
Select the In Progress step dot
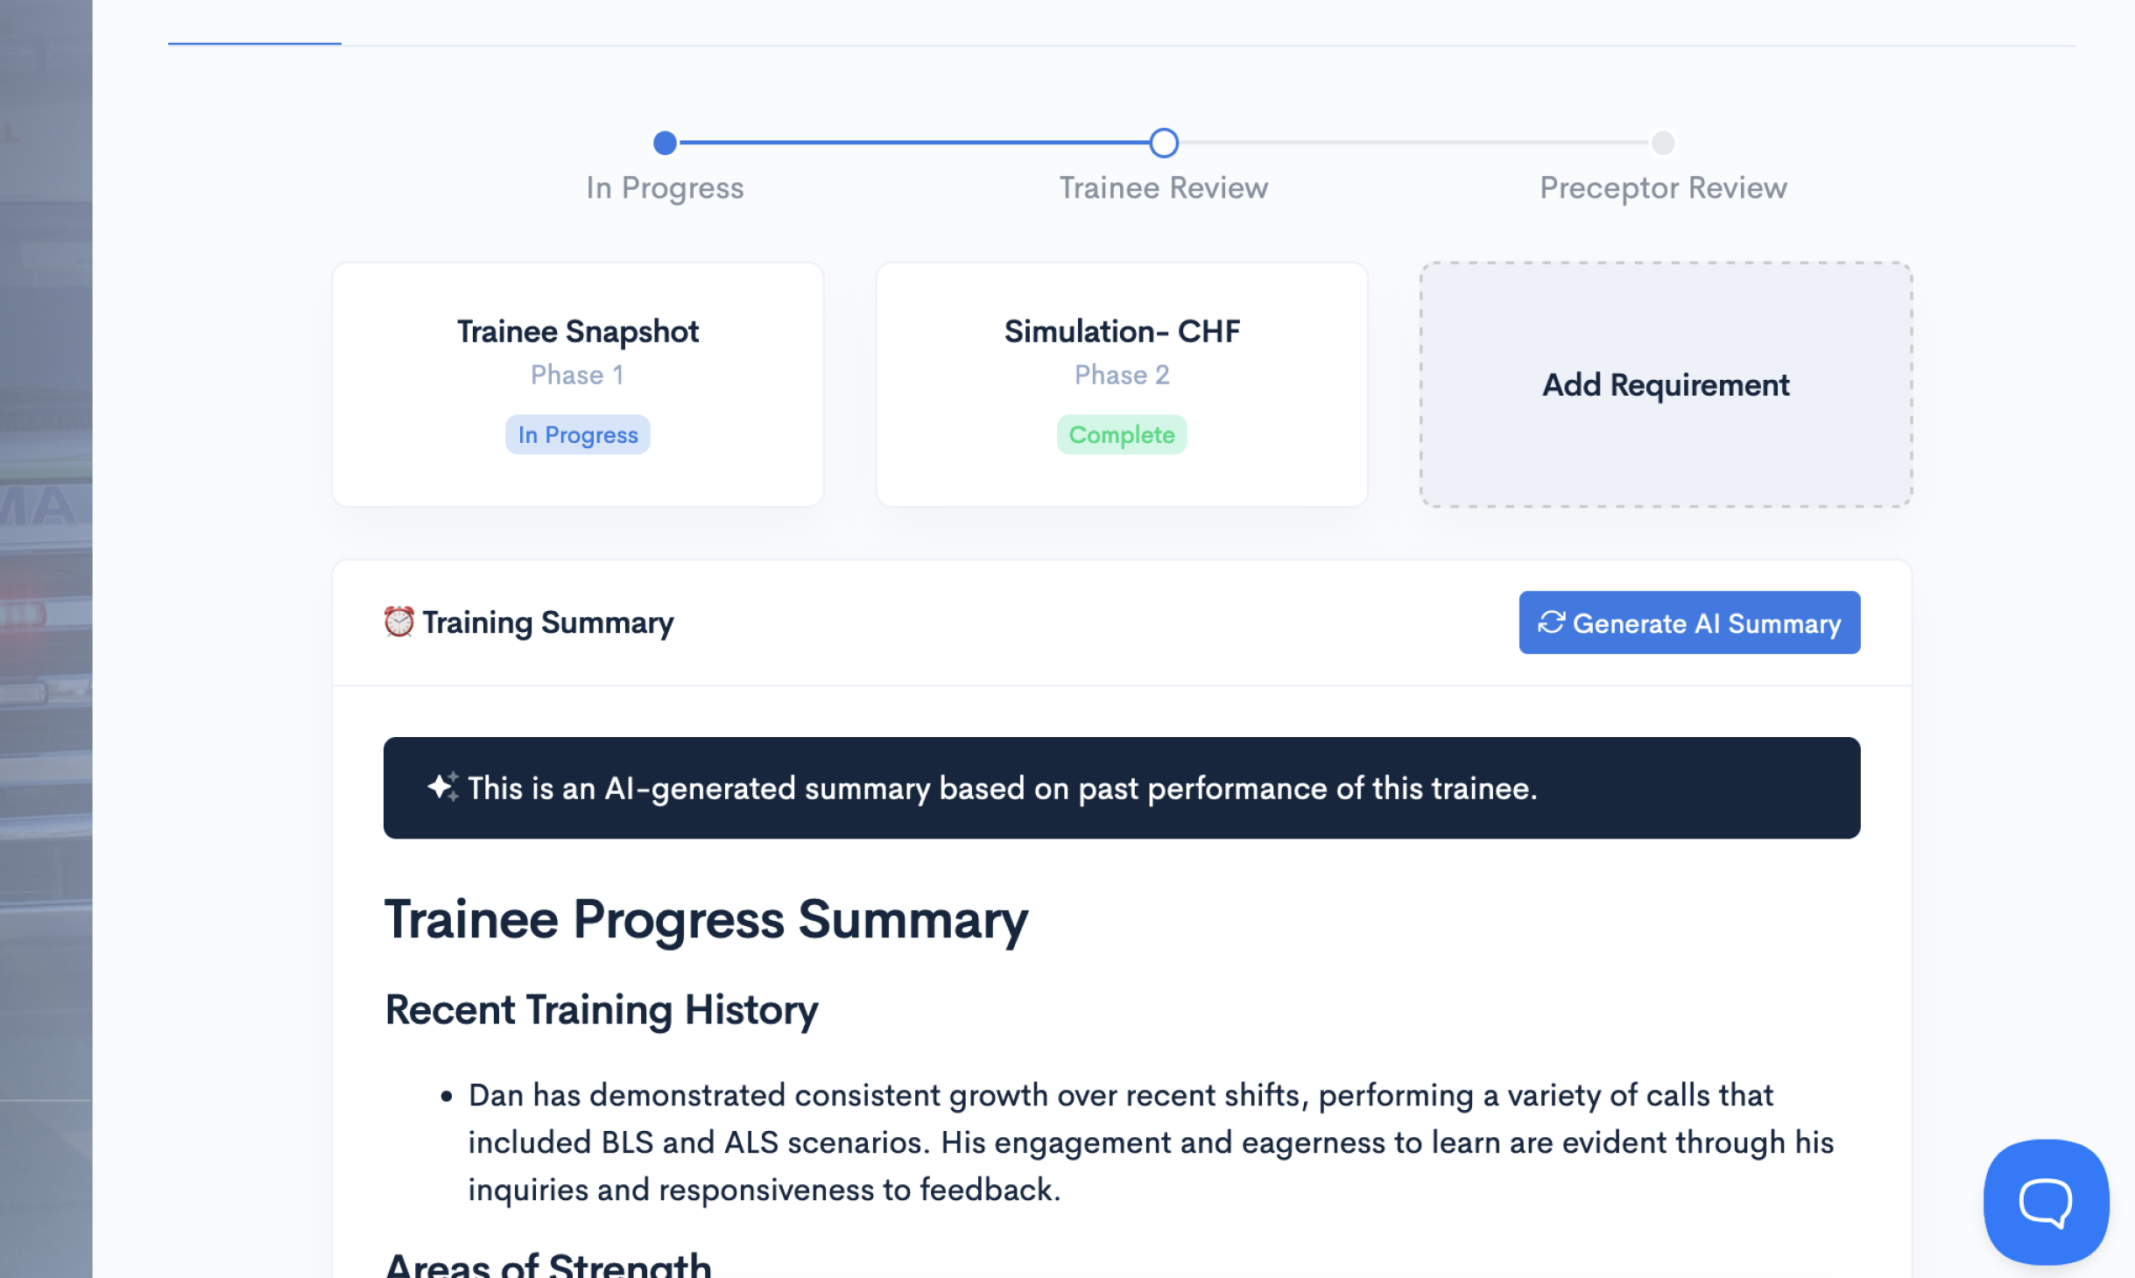click(665, 143)
